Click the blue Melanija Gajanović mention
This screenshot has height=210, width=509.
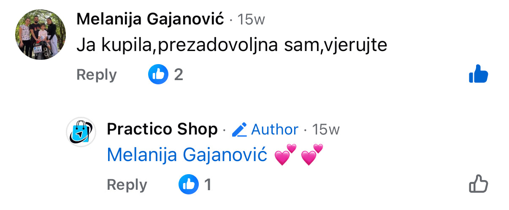click(187, 155)
